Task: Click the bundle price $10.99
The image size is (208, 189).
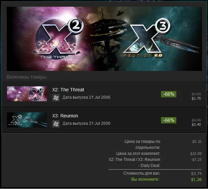Action: [x=196, y=154]
